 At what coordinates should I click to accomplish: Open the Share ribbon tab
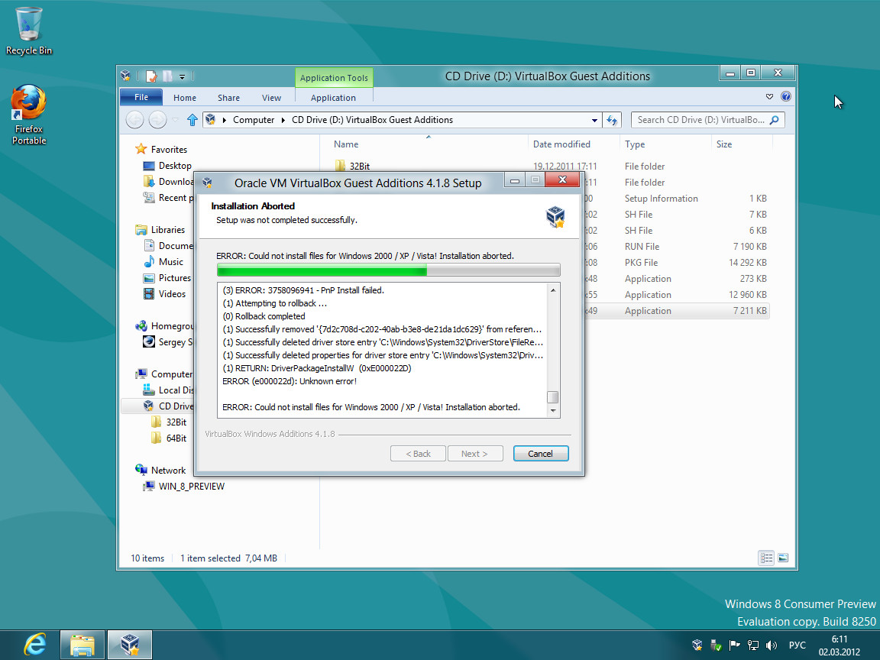(x=228, y=98)
